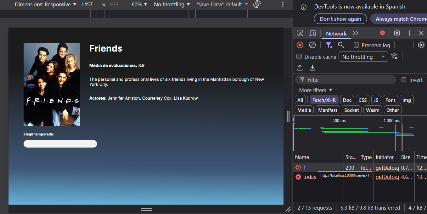Select the Fetch/XHR filter
This screenshot has width=427, height=214.
(324, 100)
